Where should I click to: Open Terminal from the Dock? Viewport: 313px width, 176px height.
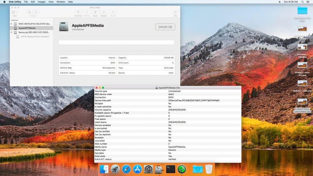coord(171,169)
